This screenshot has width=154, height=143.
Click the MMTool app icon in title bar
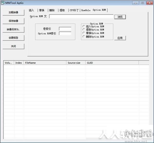point(3,3)
